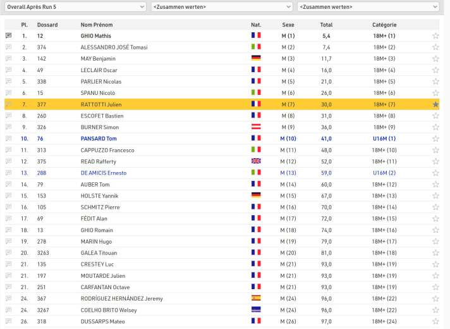Open comment icon for SCHMITZ Pierre row
Viewport: 450px width, 329px height.
tap(9, 207)
